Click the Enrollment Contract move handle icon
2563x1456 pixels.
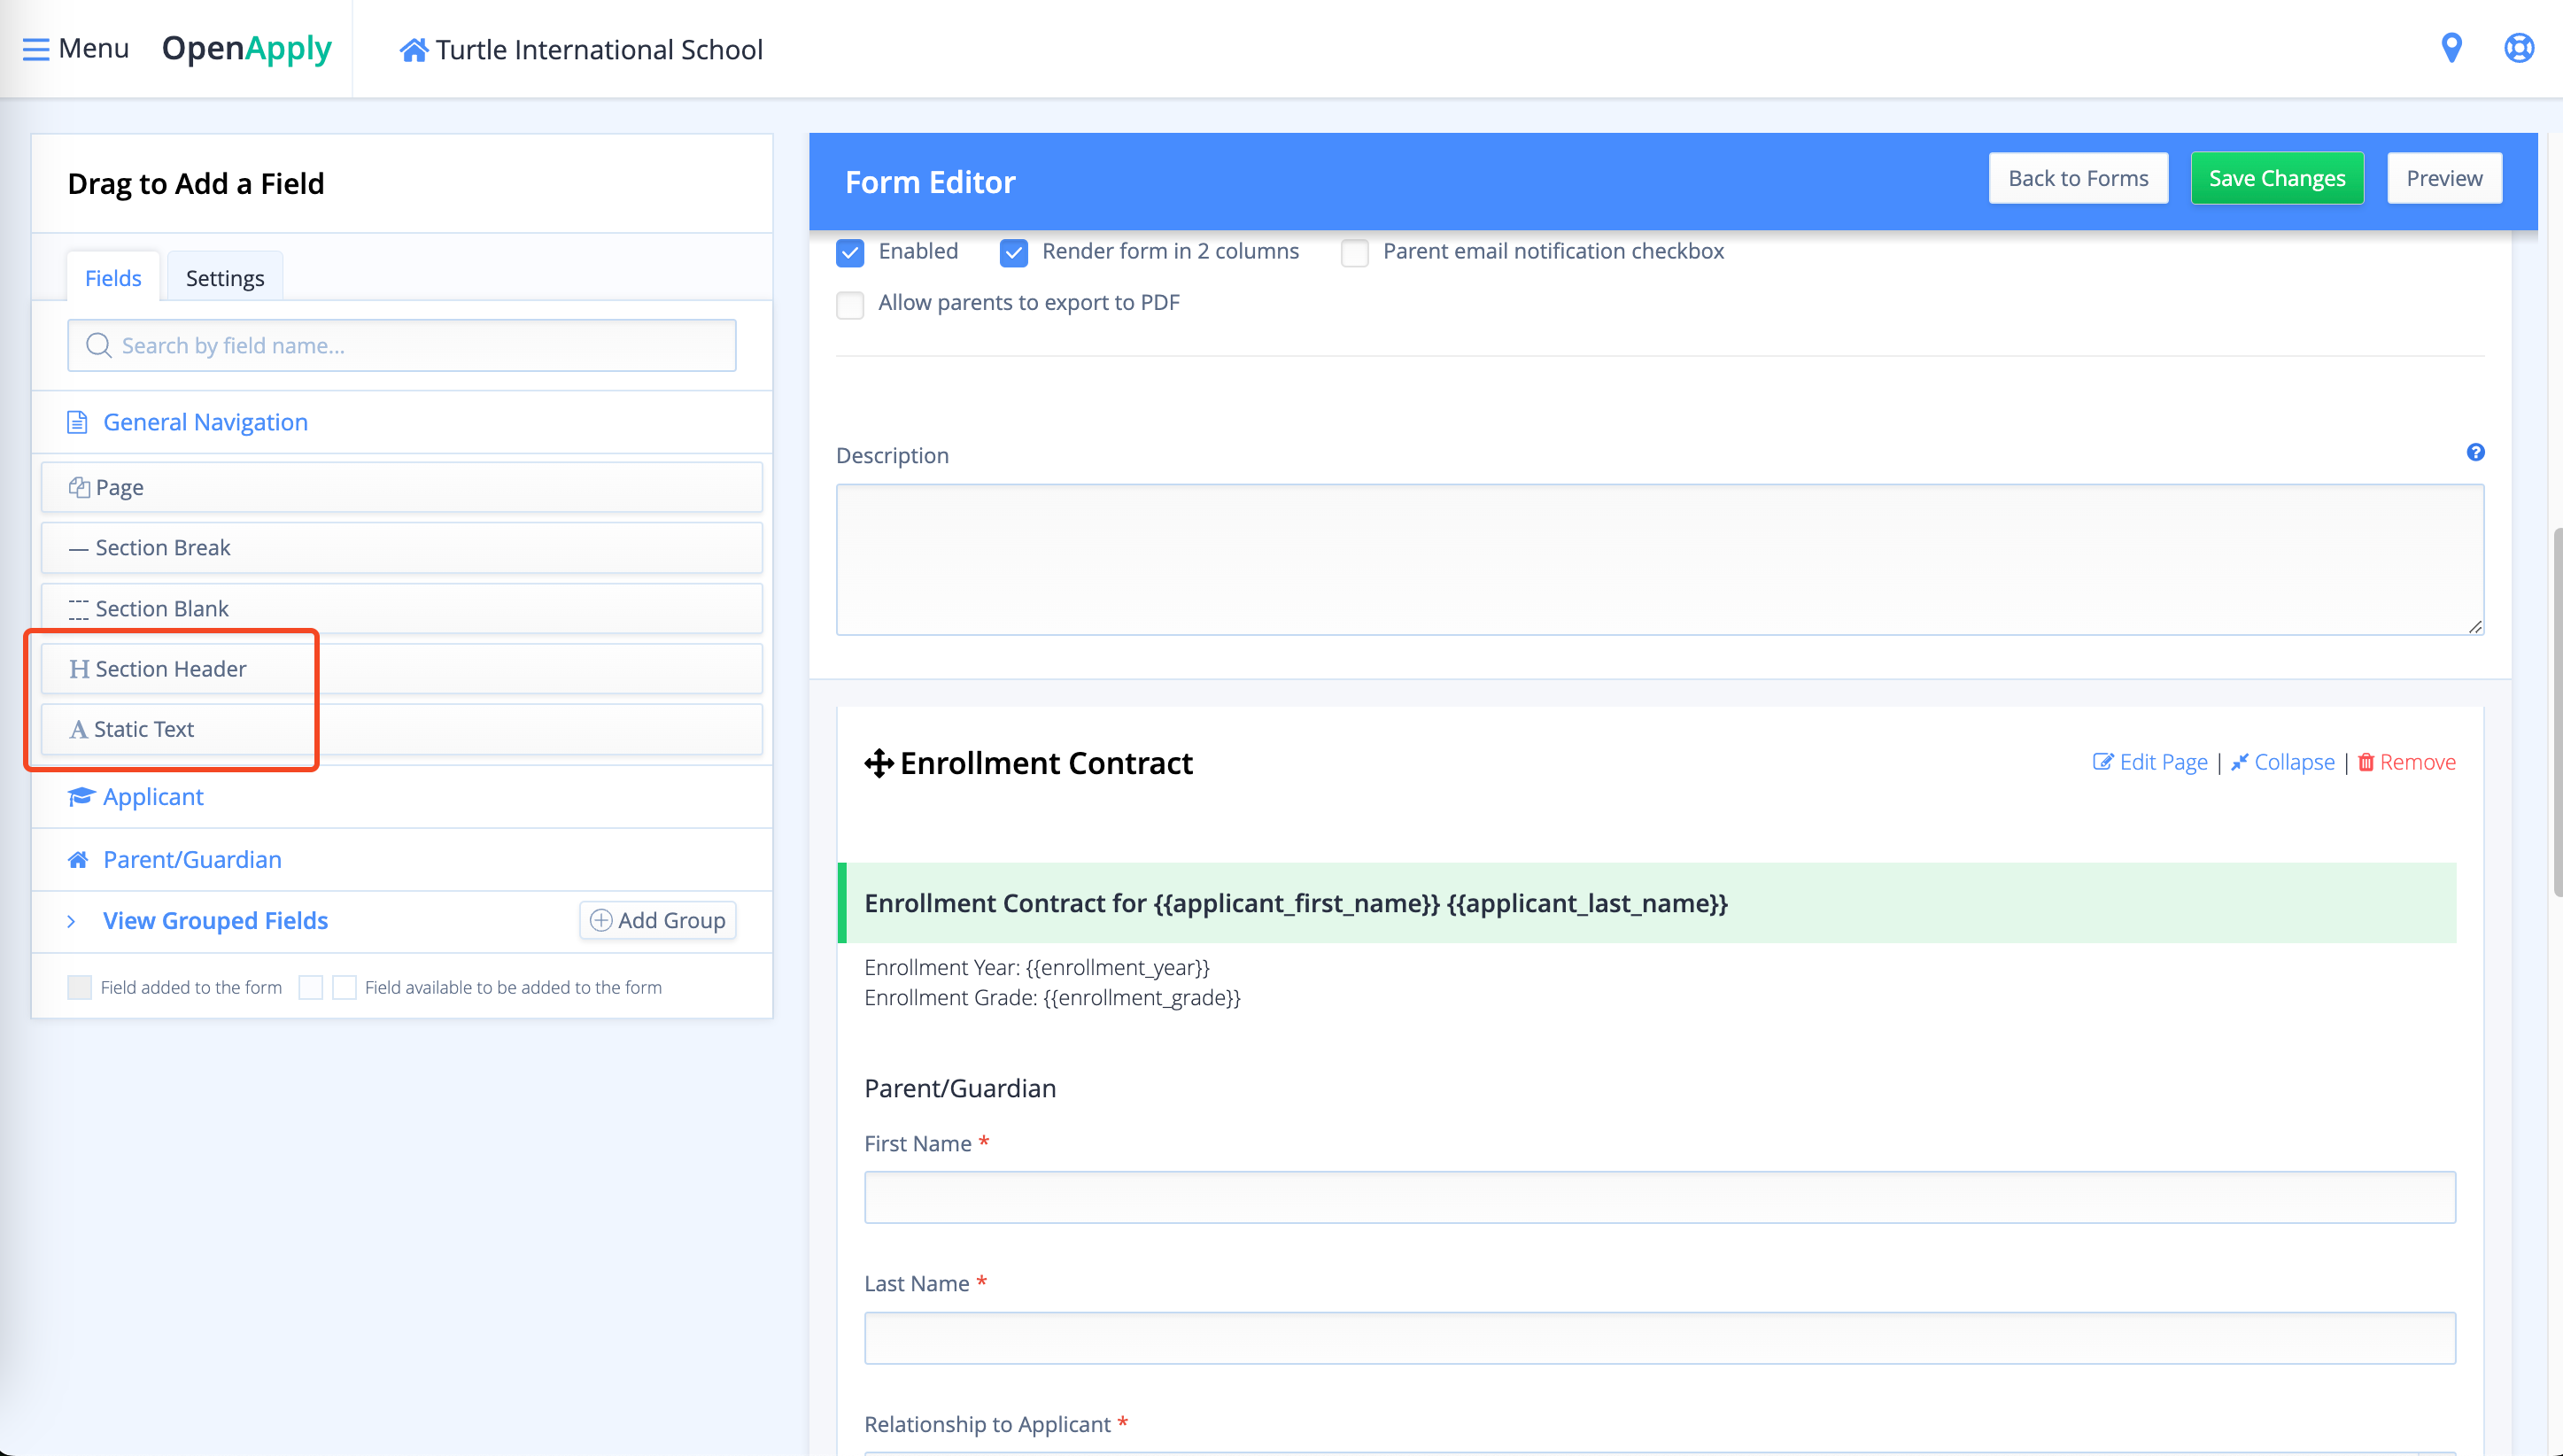click(878, 763)
